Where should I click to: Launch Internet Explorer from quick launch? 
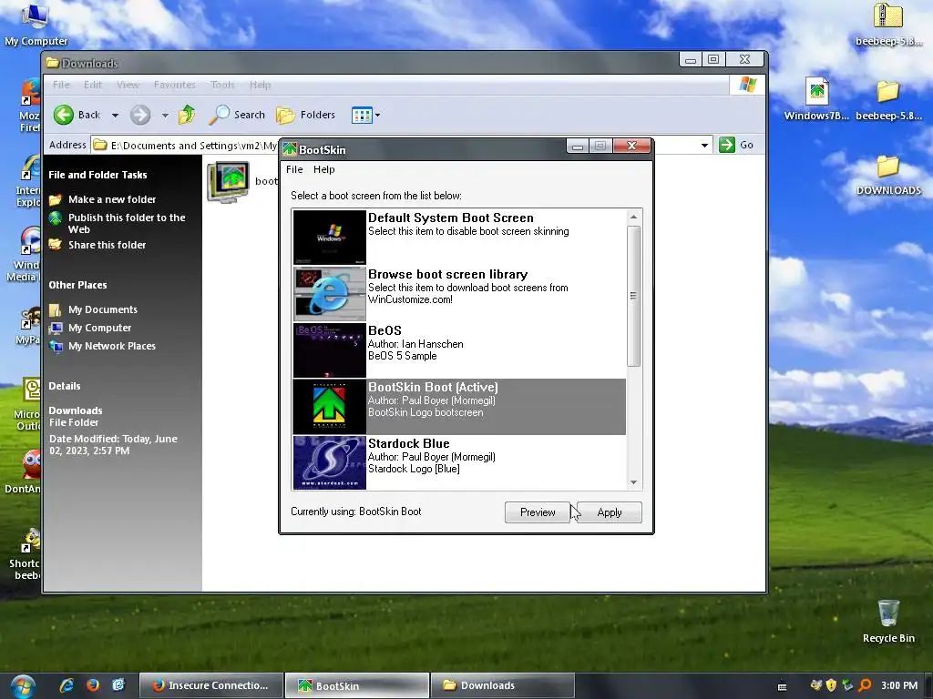click(x=67, y=685)
